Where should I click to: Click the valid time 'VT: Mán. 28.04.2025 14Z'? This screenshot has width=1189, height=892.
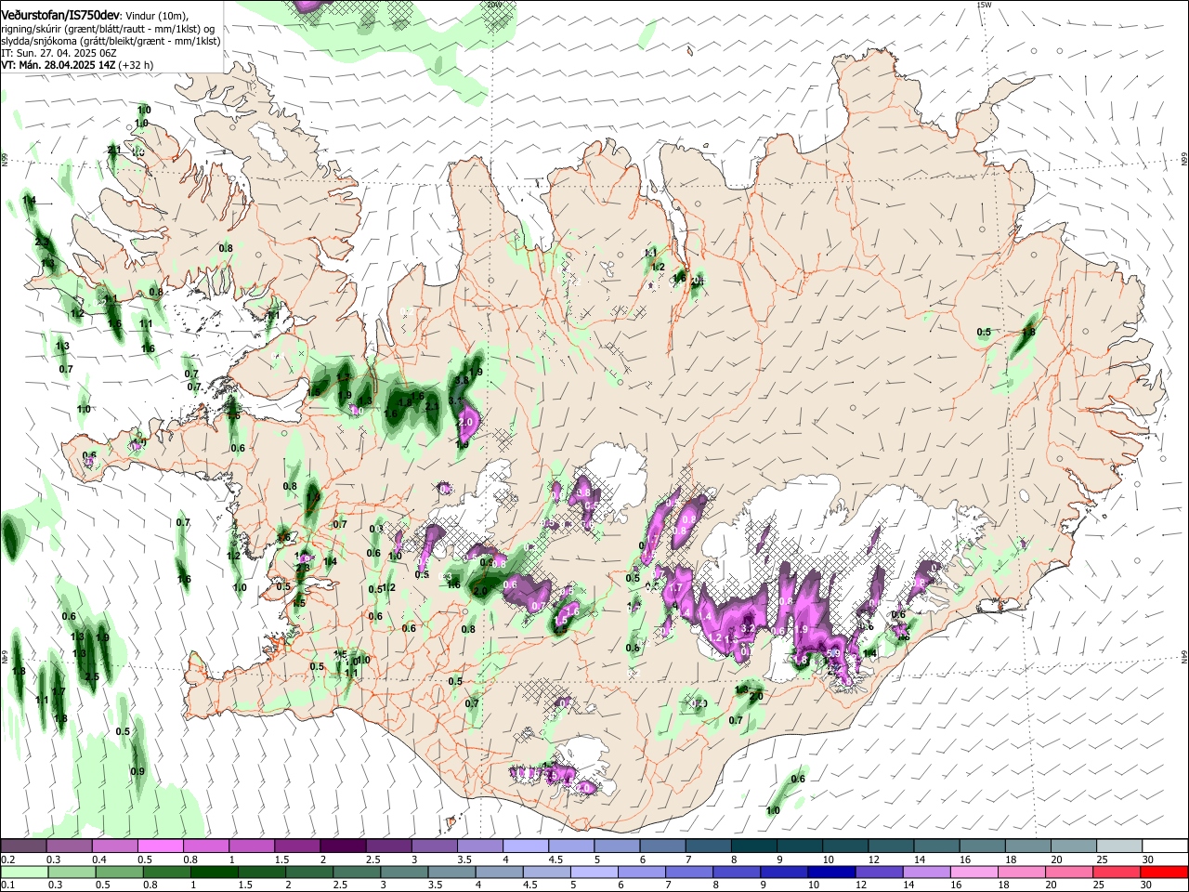59,65
